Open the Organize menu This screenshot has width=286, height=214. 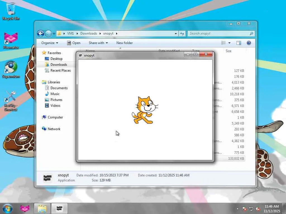(50, 43)
